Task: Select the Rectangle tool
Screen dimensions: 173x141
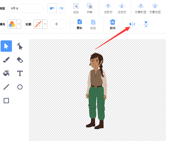Action: tap(6, 100)
